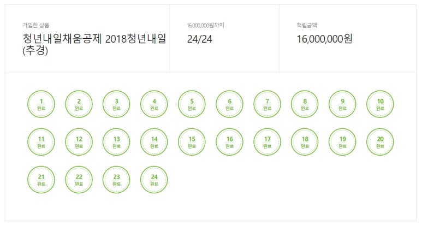The height and width of the screenshot is (225, 422).
Task: Select the round 16 payment circle
Action: pos(230,142)
